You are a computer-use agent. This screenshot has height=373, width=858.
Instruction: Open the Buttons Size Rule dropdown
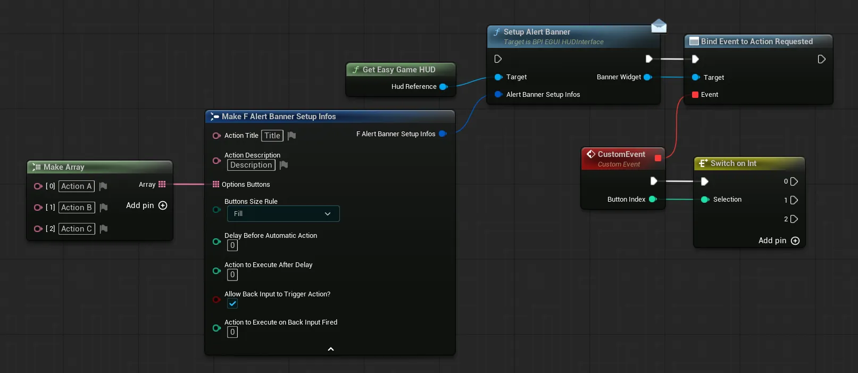click(x=283, y=214)
